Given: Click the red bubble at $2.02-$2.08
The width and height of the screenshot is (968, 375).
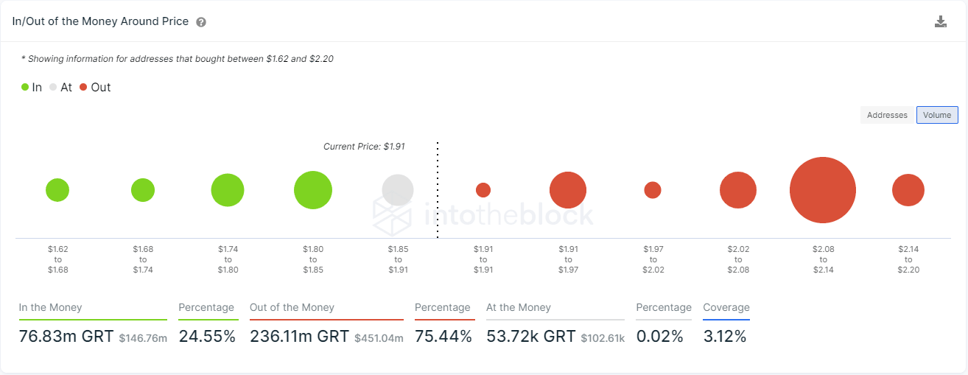Looking at the screenshot, I should (x=738, y=190).
